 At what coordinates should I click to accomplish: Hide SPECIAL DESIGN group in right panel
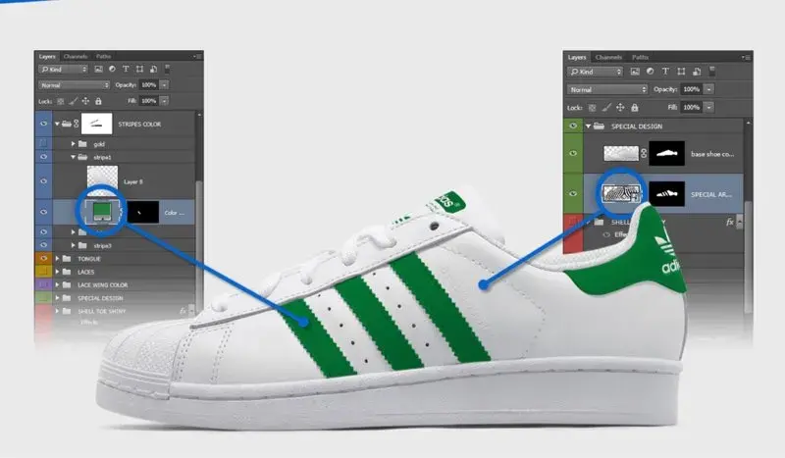[x=573, y=126]
